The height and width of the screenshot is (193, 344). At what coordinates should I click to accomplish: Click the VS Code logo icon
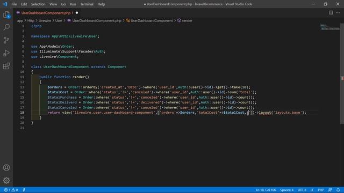pyautogui.click(x=5, y=4)
